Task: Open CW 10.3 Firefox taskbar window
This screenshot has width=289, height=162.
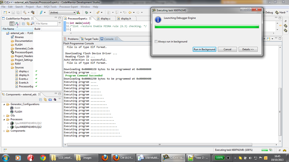Action: (x=123, y=158)
